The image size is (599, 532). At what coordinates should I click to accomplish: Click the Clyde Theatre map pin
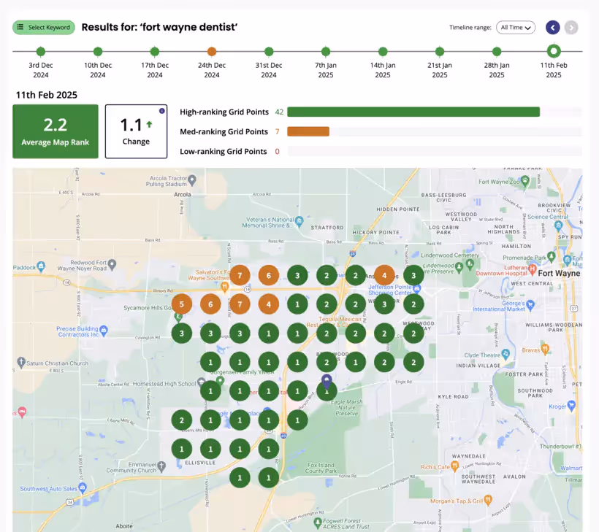tap(505, 354)
